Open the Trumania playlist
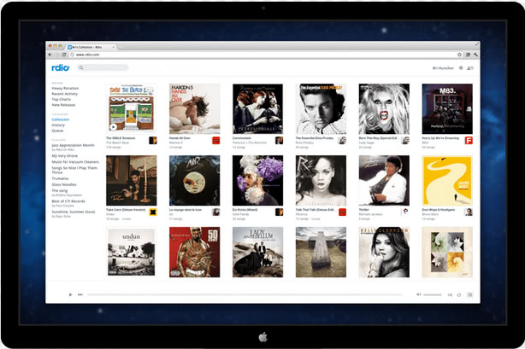 coord(60,179)
